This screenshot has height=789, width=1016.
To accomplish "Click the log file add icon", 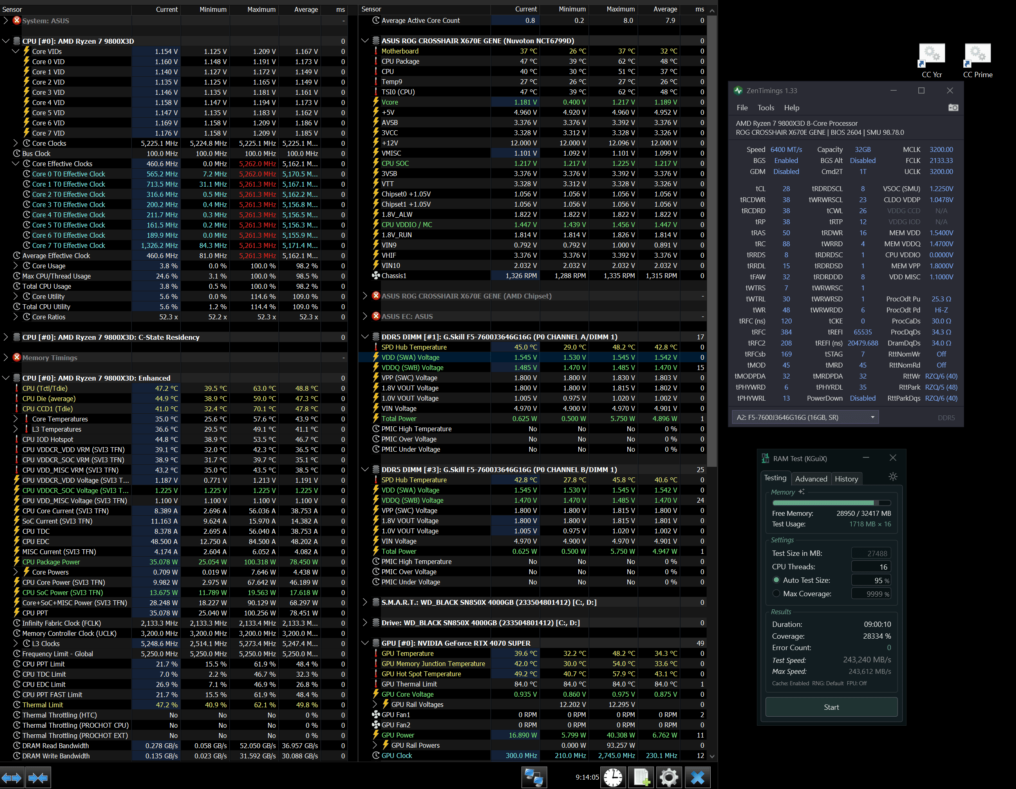I will tap(641, 778).
